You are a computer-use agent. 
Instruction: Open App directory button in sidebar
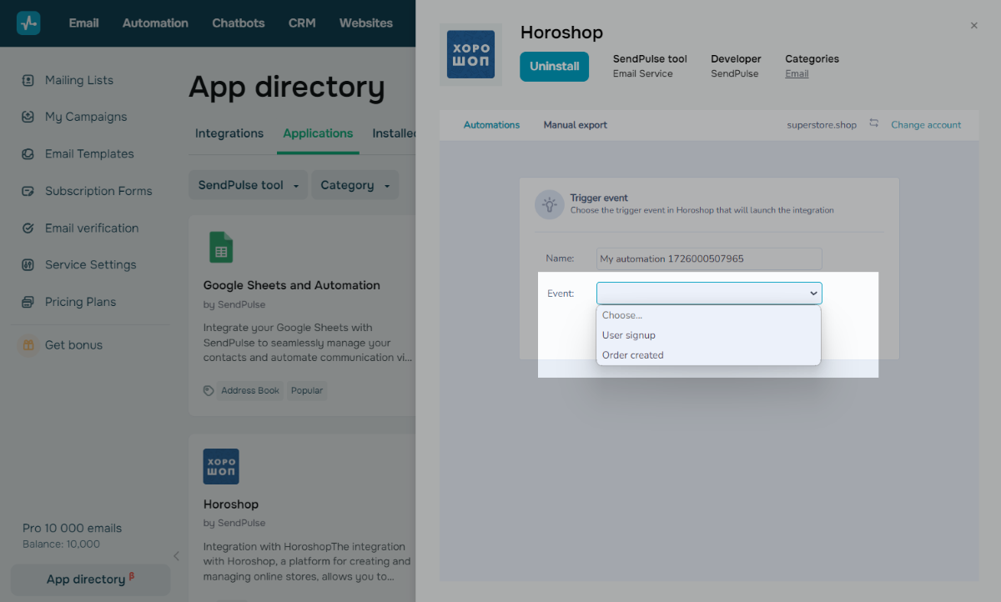pyautogui.click(x=90, y=579)
